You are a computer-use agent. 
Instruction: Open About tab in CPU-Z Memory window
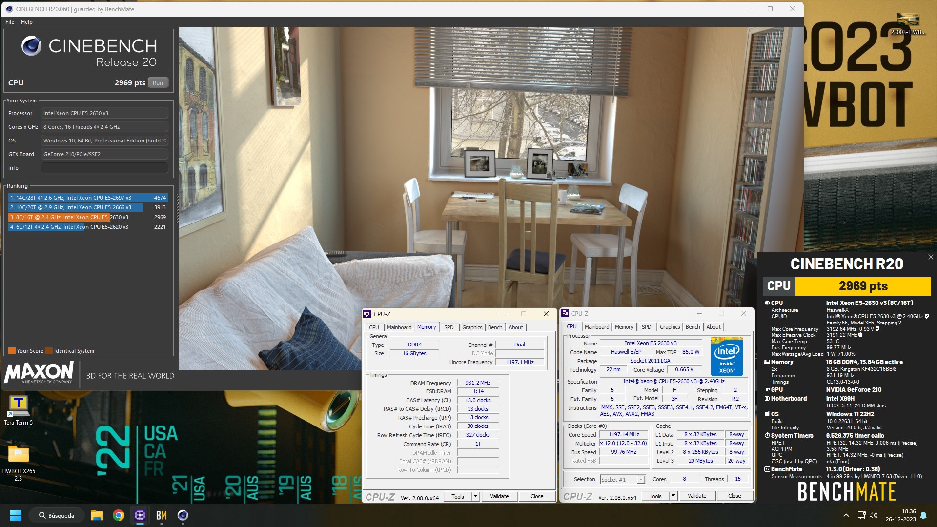(516, 327)
